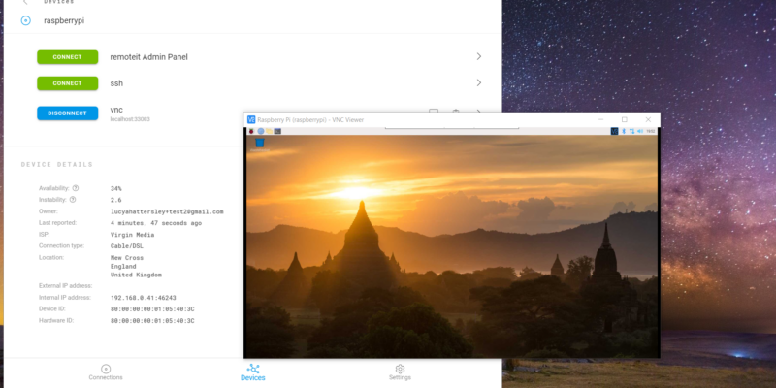Expand the ssh service details chevron
This screenshot has width=776, height=388.
tap(479, 82)
